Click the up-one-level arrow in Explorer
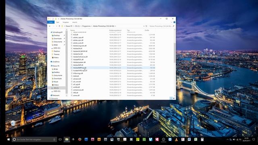Viewport: 258px width, 145px height. [x=59, y=26]
